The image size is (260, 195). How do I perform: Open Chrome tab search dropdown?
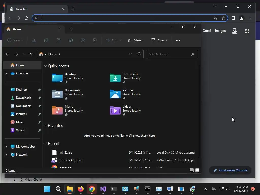tap(214, 6)
